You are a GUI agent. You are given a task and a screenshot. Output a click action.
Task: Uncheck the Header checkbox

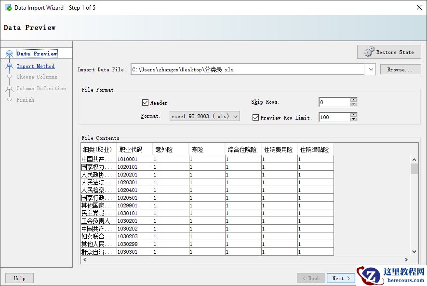pyautogui.click(x=145, y=103)
